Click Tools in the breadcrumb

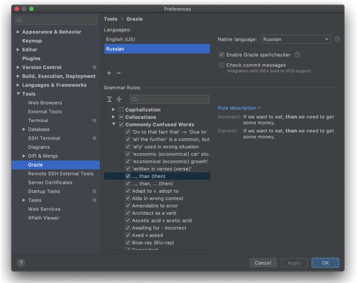point(111,19)
